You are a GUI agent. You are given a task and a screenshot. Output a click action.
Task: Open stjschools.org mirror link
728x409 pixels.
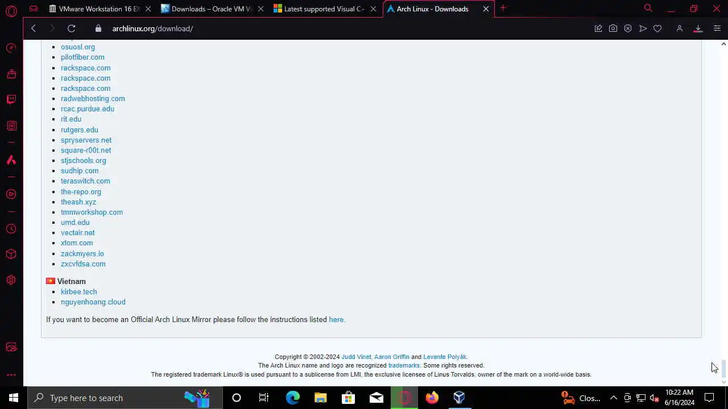83,161
